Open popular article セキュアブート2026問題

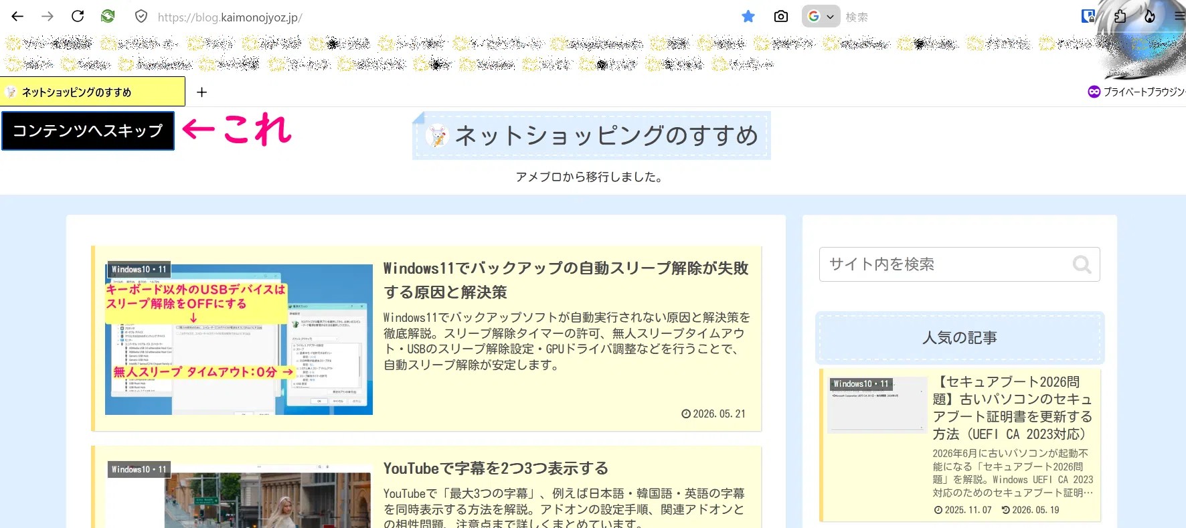coord(1013,408)
